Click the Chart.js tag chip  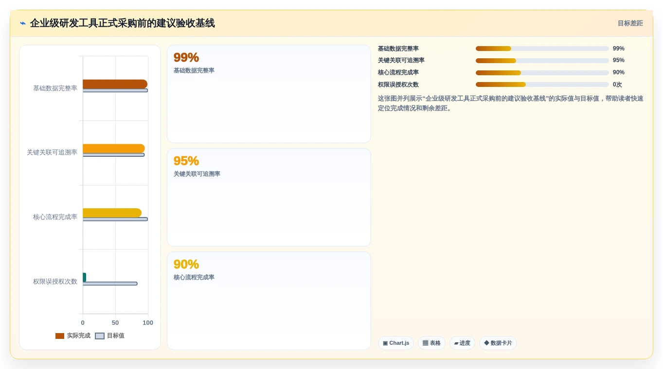click(x=396, y=343)
